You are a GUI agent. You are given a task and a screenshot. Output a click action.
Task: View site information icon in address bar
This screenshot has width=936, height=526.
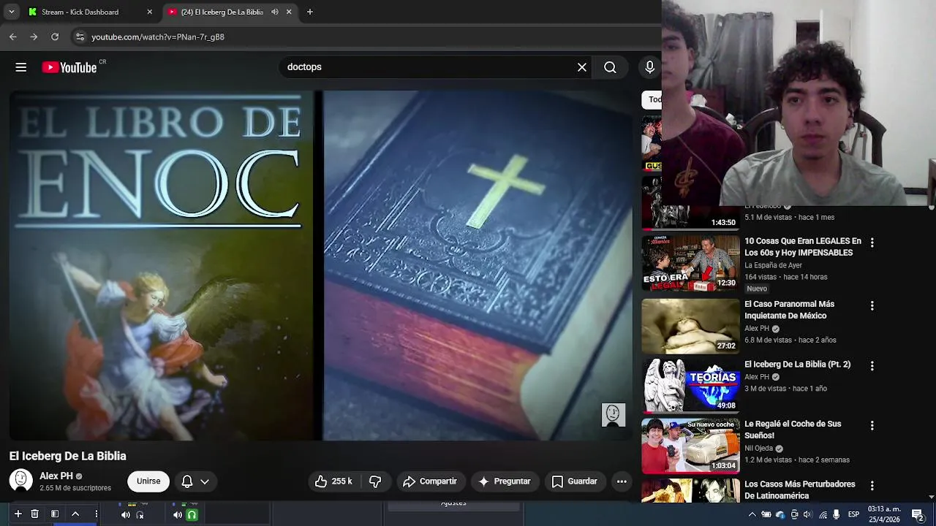tap(80, 37)
